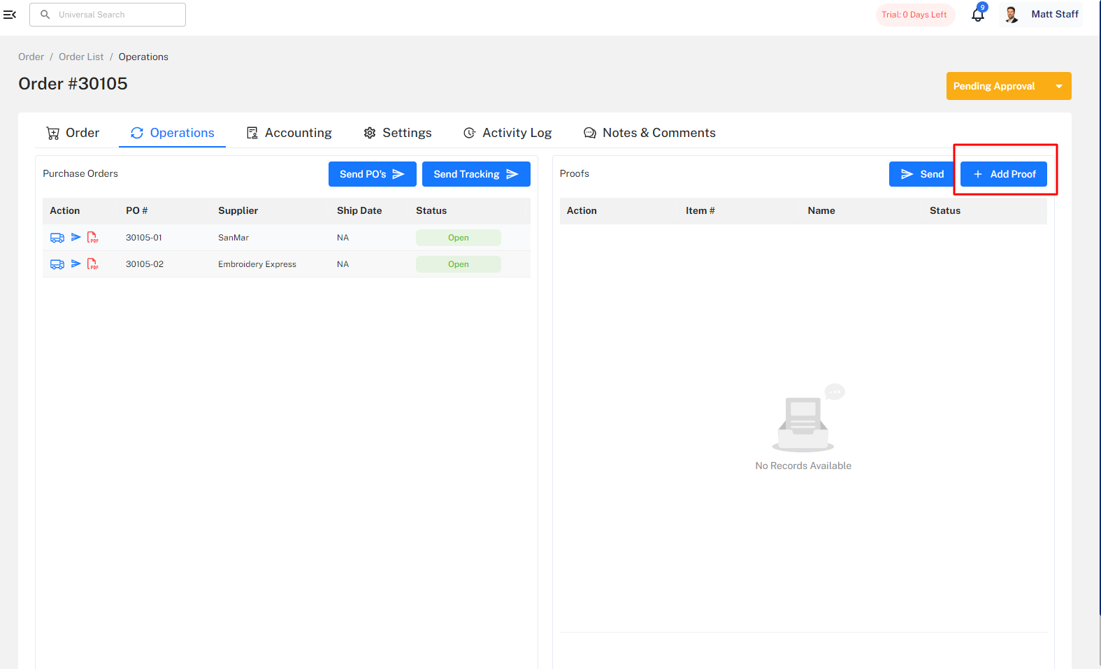View the Activity Log tab

pos(508,133)
